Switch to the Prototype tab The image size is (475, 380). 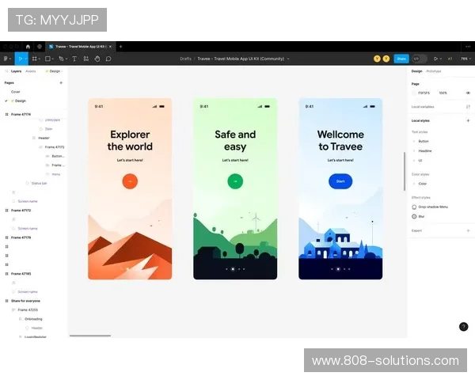click(x=434, y=71)
